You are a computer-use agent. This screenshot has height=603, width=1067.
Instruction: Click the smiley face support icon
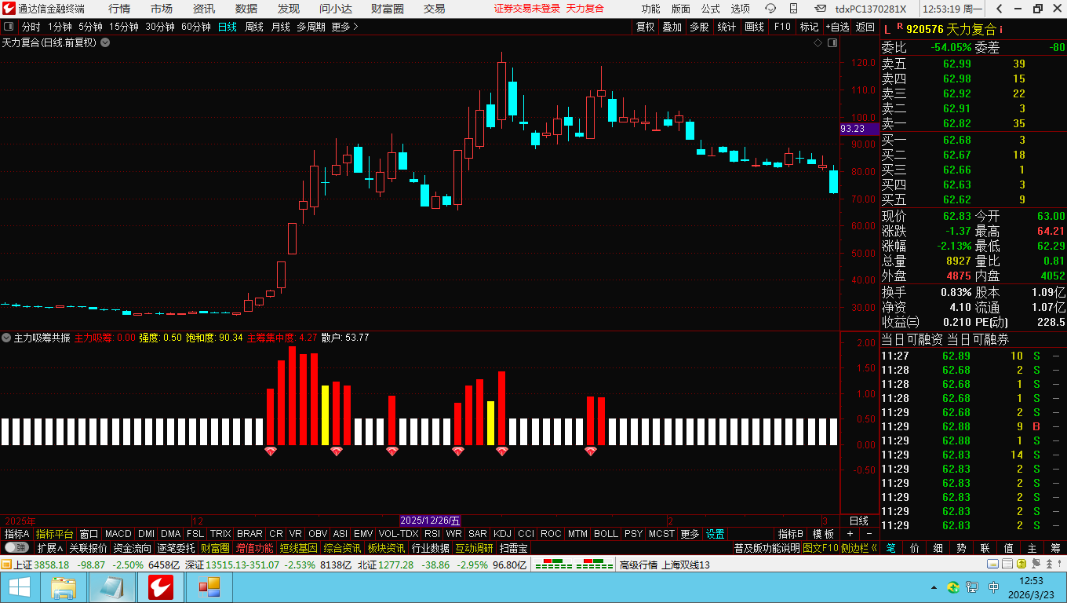click(x=770, y=9)
